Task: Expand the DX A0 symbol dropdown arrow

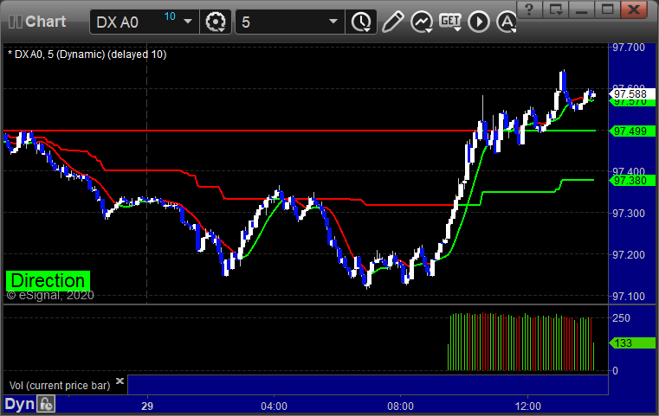Action: 188,22
